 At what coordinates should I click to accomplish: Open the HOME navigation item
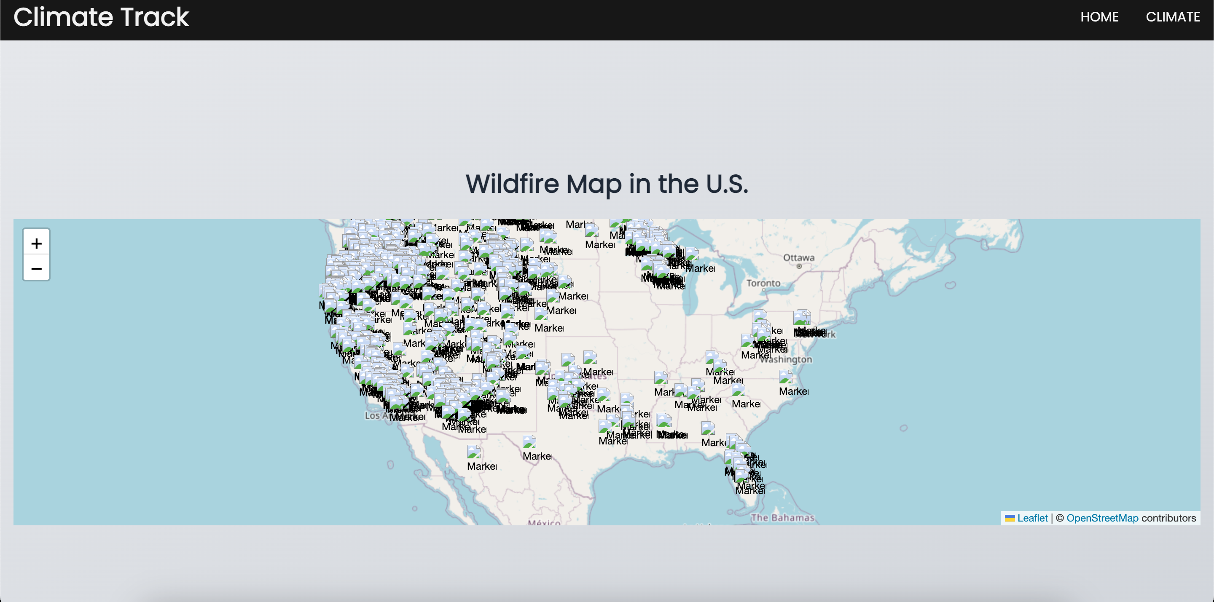click(1099, 17)
